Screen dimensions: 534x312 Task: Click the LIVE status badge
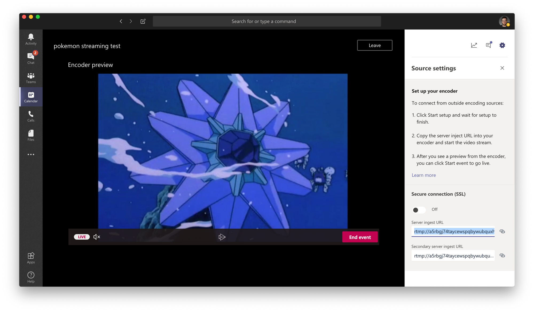pos(82,237)
